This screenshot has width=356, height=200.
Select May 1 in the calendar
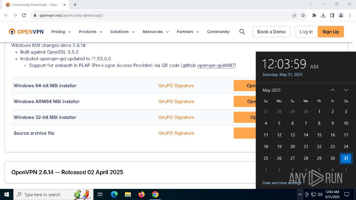pos(319,112)
